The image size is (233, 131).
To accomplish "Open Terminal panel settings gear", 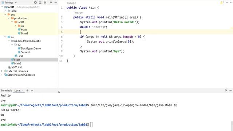I will (226, 90).
